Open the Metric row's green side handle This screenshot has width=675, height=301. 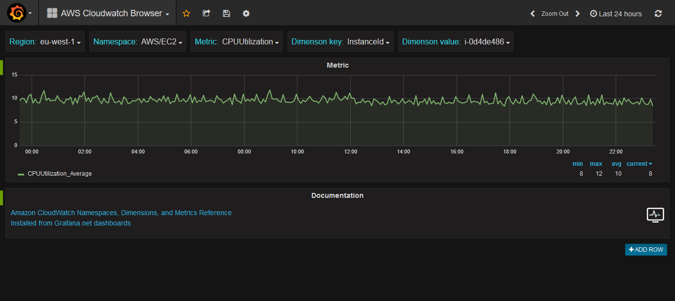click(x=1, y=68)
